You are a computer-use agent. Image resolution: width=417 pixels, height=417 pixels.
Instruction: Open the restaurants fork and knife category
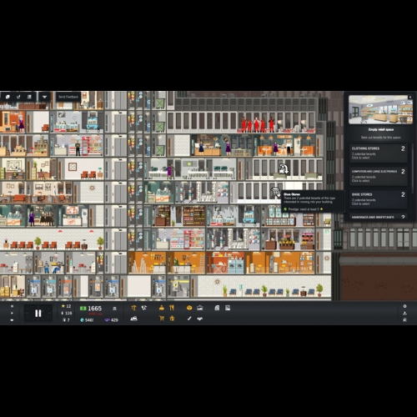tap(172, 308)
